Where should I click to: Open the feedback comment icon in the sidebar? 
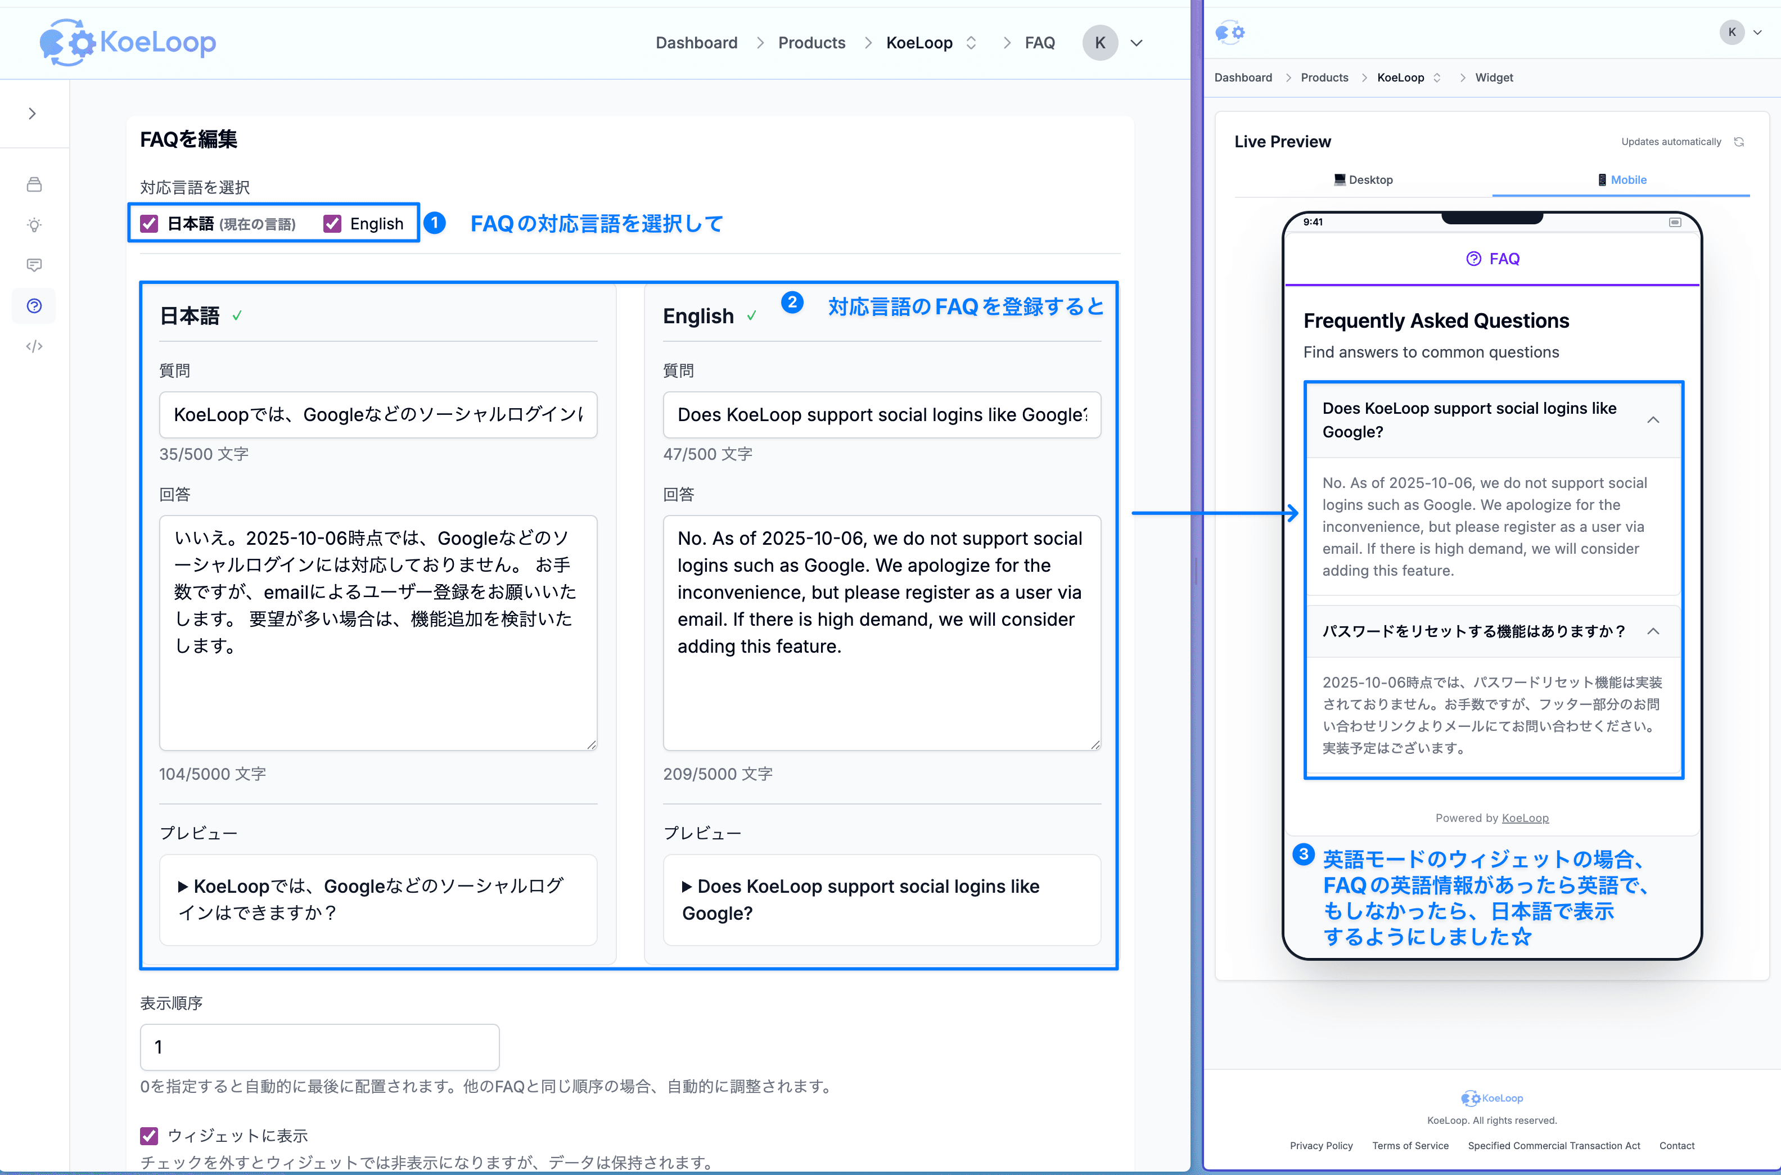(34, 265)
